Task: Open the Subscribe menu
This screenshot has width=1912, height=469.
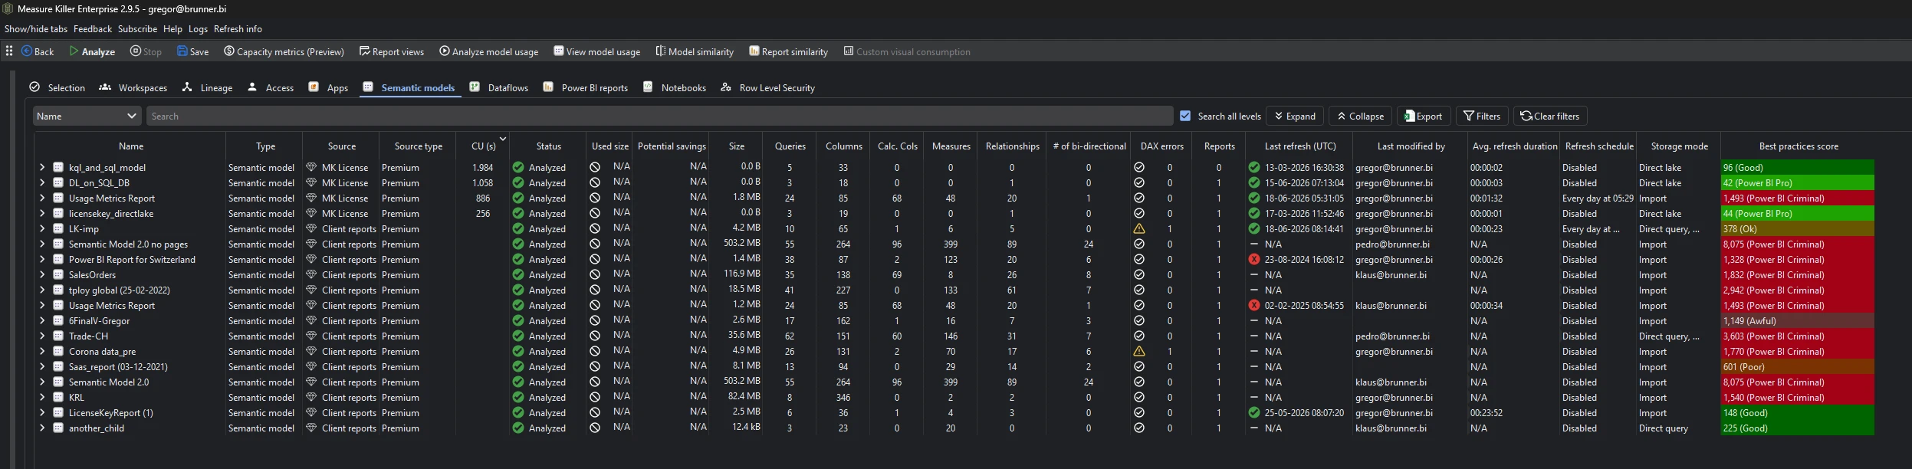Action: point(137,29)
